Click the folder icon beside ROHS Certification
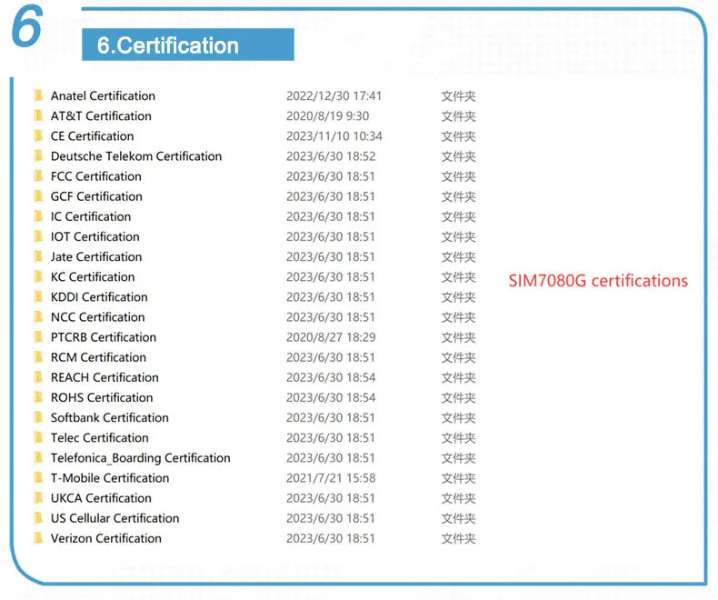This screenshot has height=600, width=718. pos(38,397)
